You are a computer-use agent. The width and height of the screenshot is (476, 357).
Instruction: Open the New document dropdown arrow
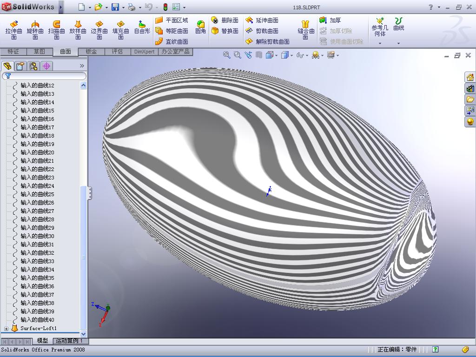click(x=90, y=7)
